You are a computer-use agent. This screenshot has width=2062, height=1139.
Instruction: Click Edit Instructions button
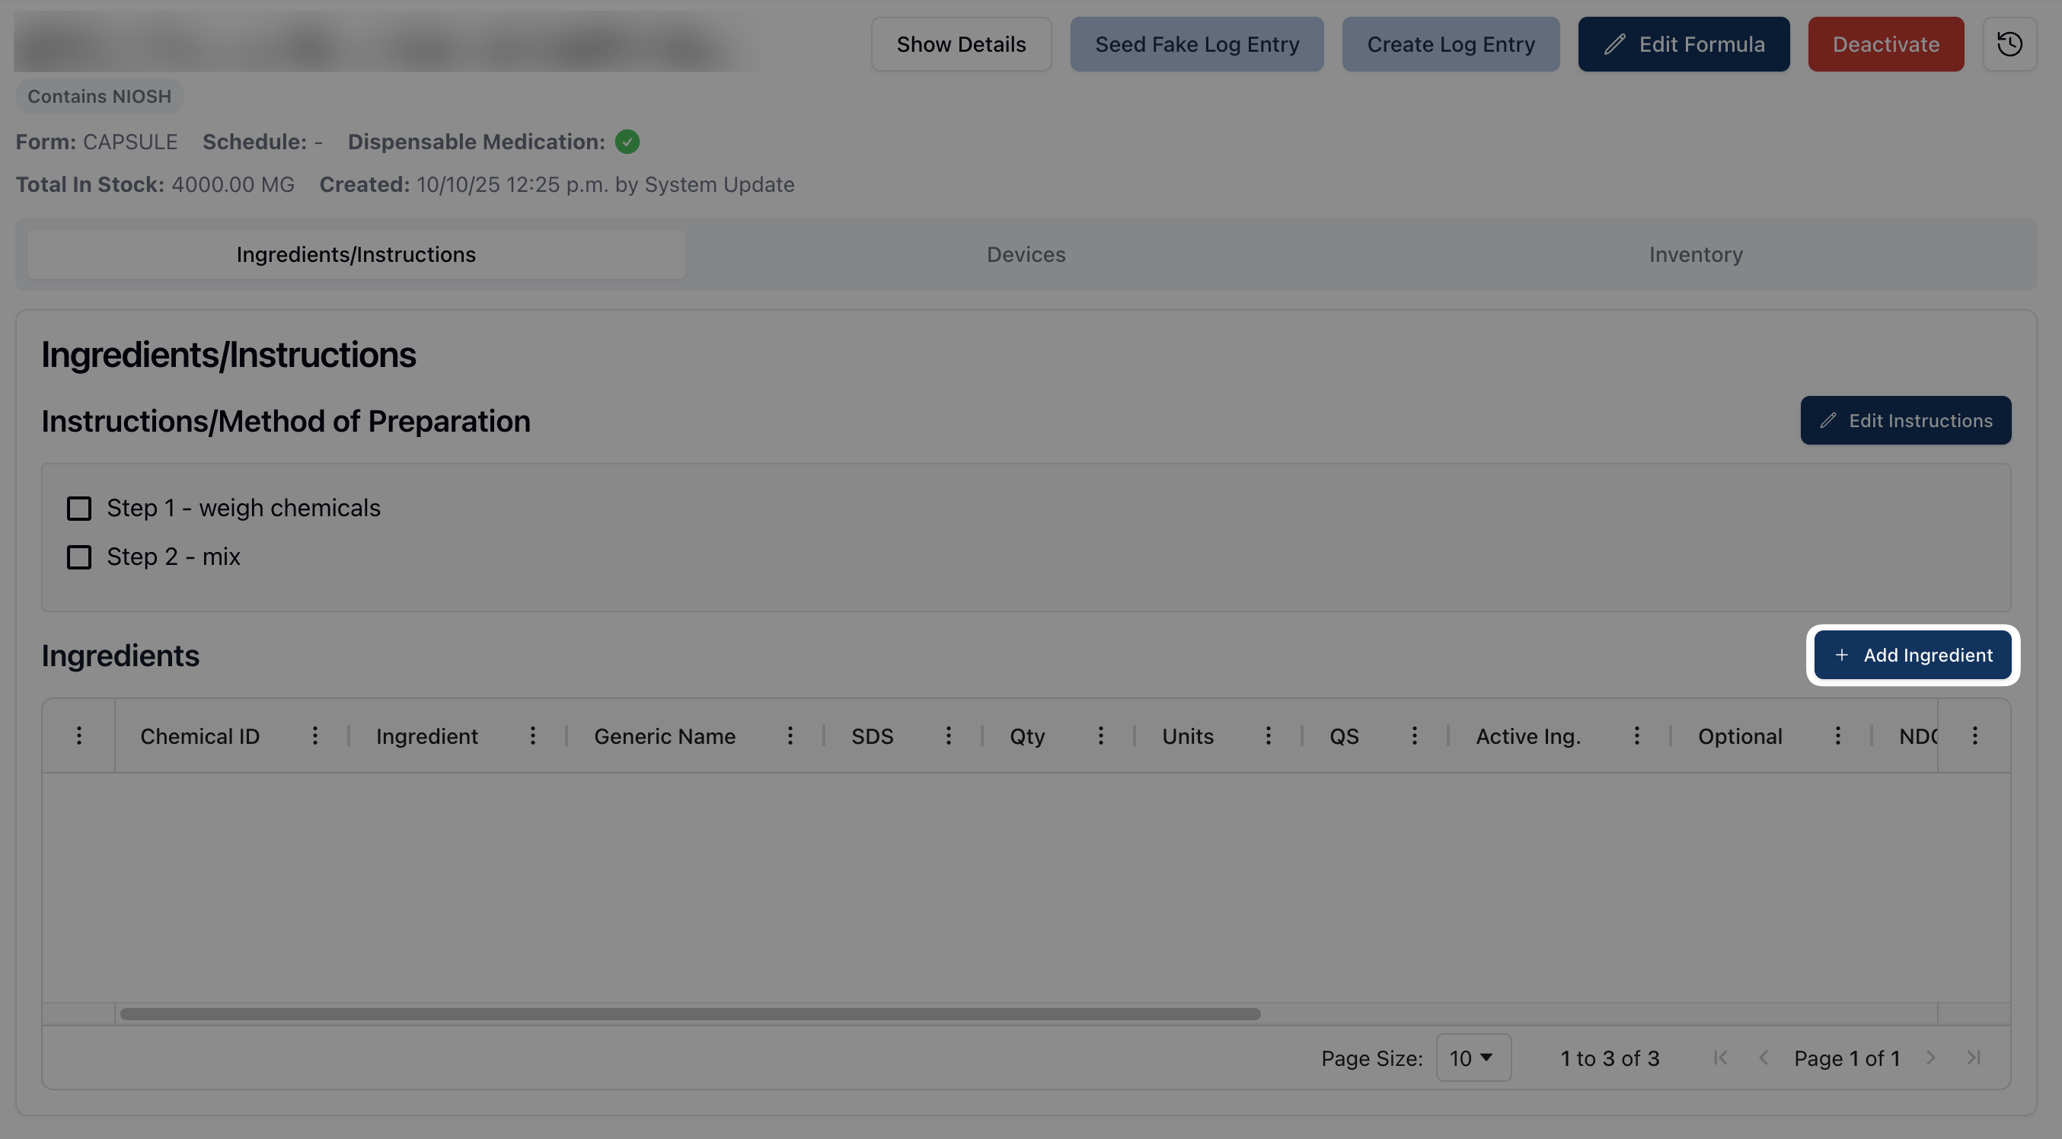coord(1905,420)
